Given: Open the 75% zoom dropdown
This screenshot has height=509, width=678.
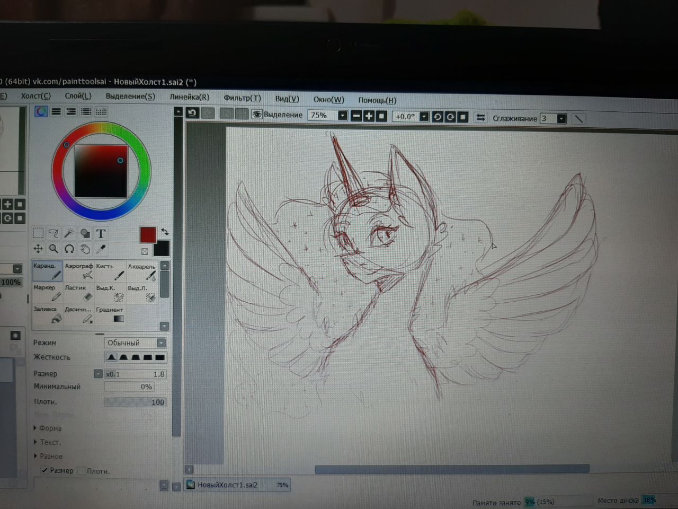Looking at the screenshot, I should tap(343, 115).
